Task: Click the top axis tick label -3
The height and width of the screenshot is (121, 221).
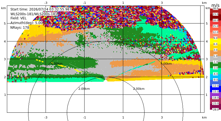Action: point(46,3)
